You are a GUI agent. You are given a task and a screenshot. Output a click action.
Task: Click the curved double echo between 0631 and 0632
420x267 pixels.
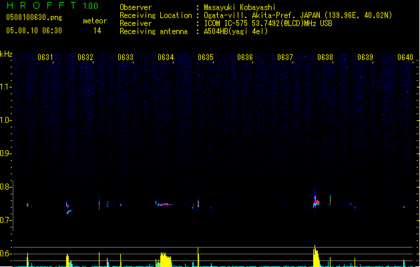click(68, 208)
